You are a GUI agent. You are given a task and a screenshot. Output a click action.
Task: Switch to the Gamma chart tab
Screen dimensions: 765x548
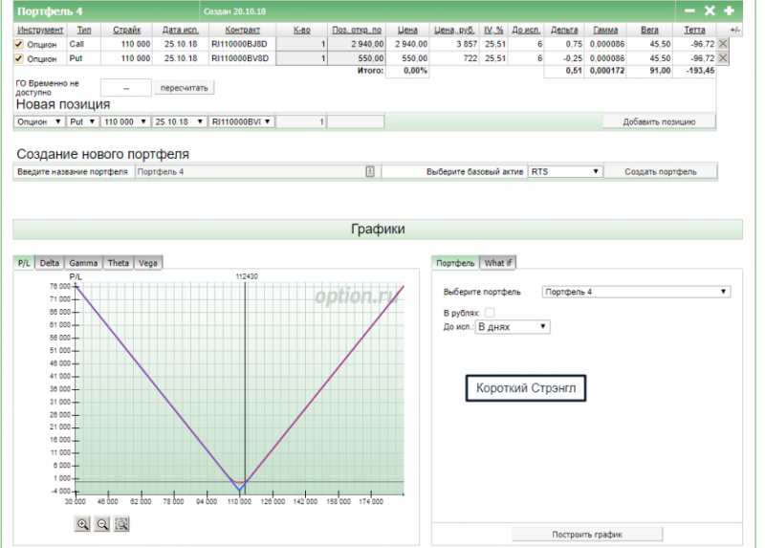pos(83,263)
